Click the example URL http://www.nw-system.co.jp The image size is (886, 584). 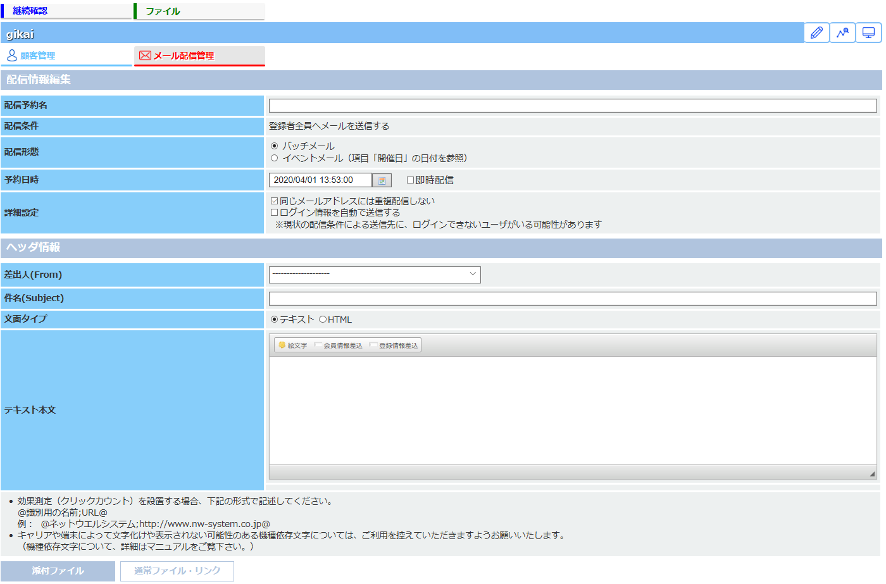200,524
